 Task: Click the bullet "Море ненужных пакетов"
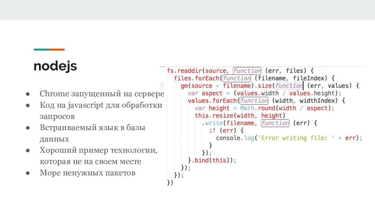pyautogui.click(x=88, y=173)
